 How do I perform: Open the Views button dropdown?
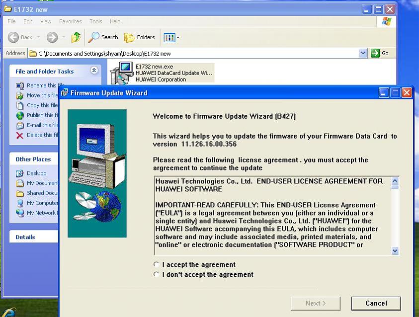171,37
